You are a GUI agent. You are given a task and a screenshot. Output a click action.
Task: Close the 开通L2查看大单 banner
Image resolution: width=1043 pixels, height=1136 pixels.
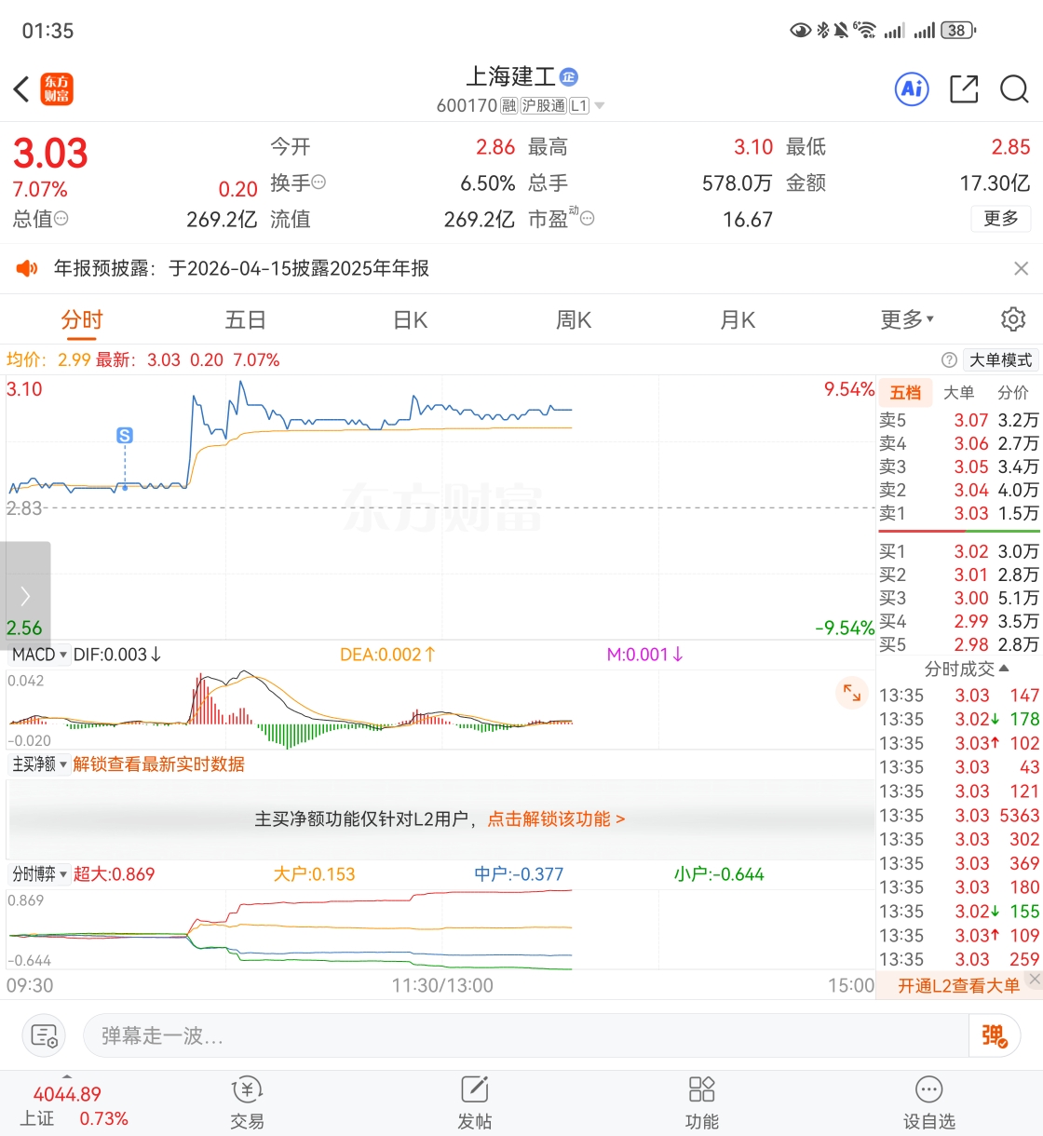click(1035, 979)
